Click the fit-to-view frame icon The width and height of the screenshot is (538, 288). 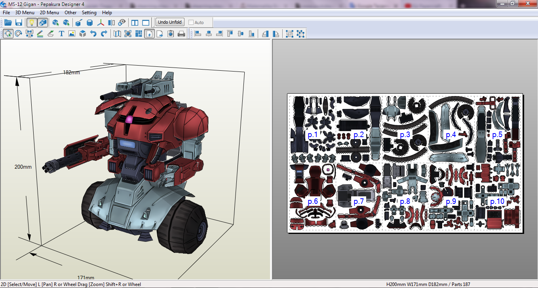[128, 34]
